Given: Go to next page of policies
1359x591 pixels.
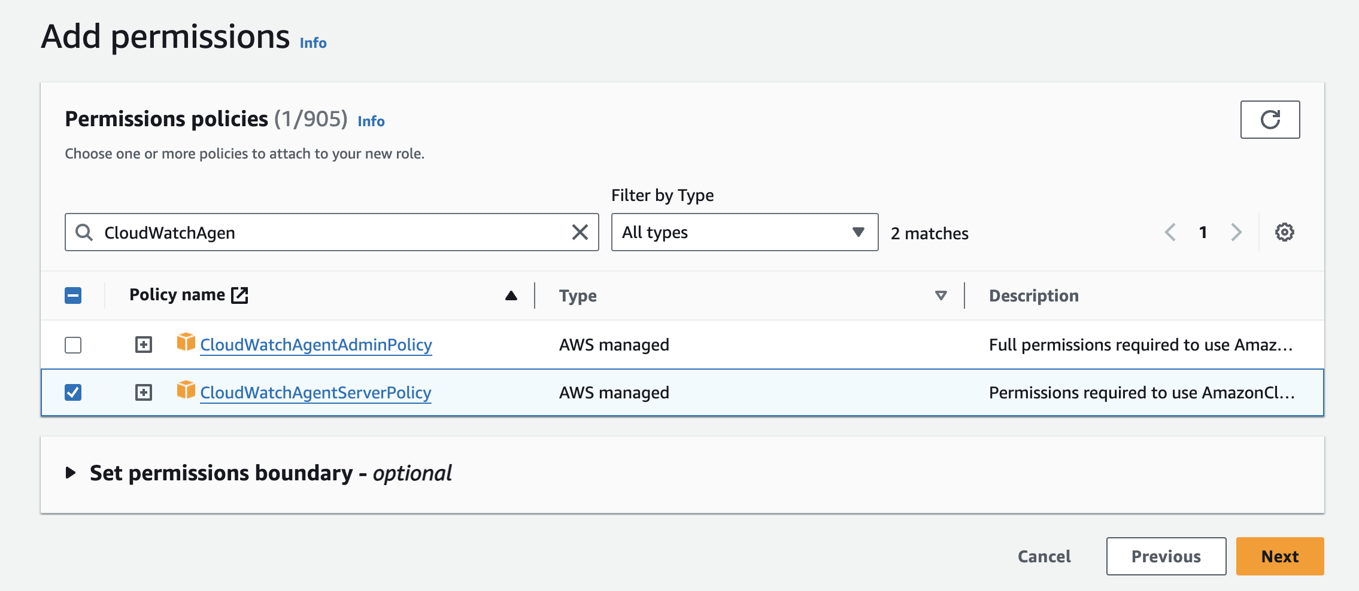Looking at the screenshot, I should [x=1236, y=232].
